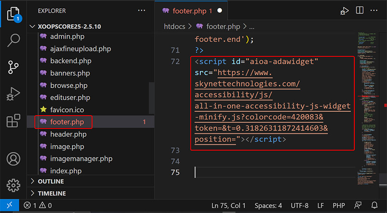The width and height of the screenshot is (387, 213).
Task: Open the Run and Debug view icon
Action: (x=13, y=94)
